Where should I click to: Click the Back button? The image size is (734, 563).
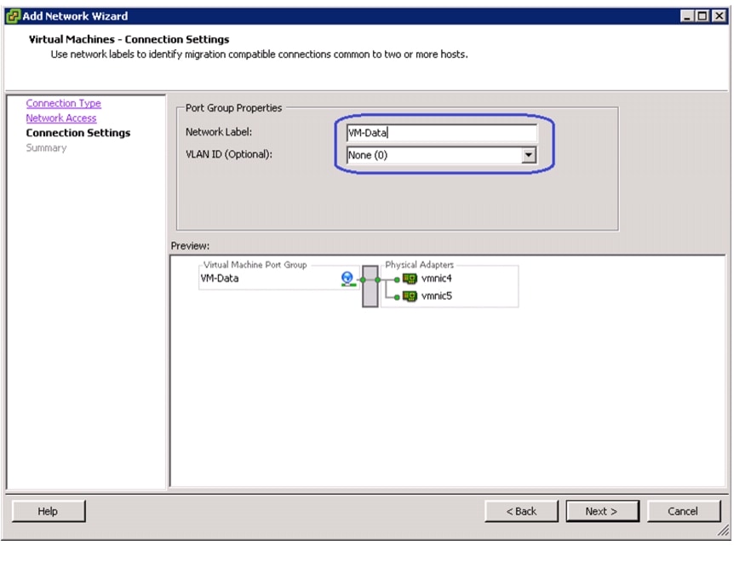[x=521, y=511]
